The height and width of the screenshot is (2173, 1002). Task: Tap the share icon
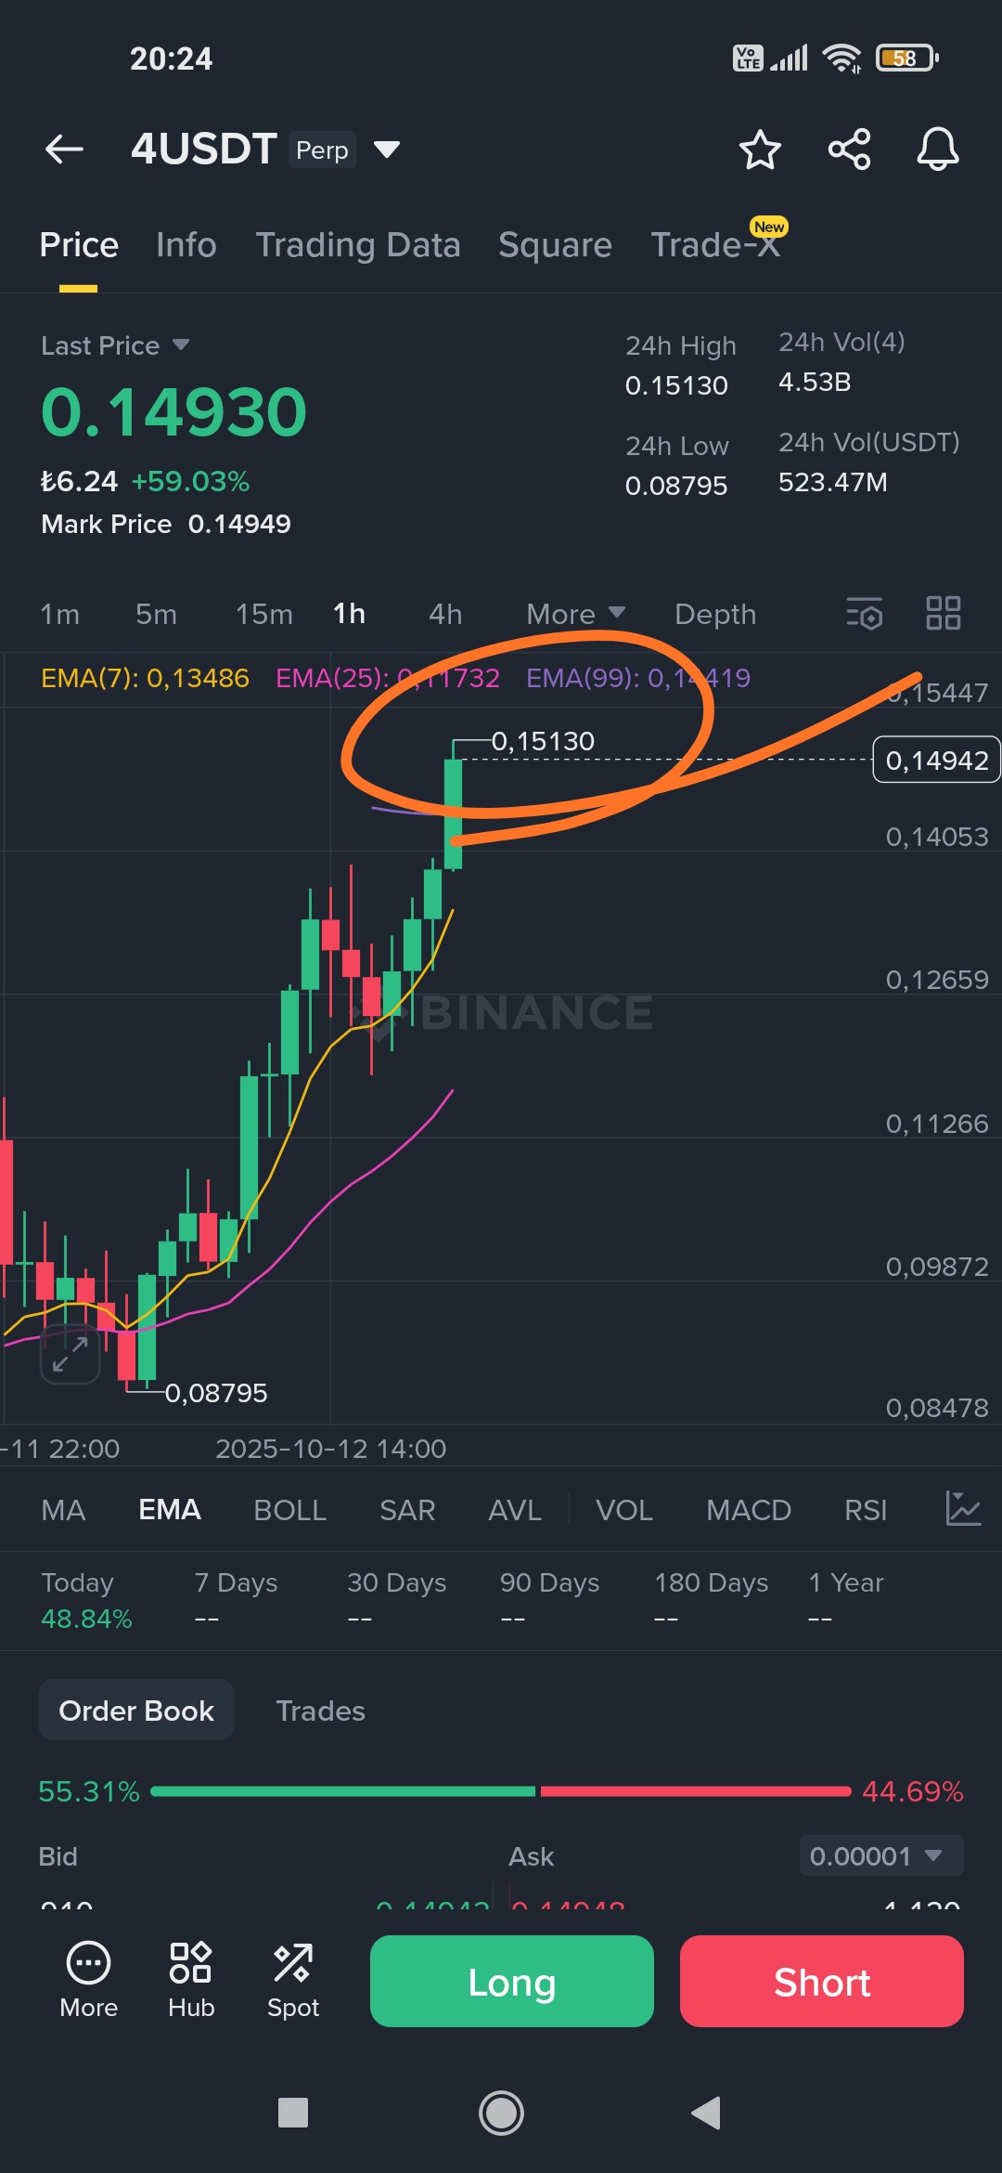(x=849, y=150)
